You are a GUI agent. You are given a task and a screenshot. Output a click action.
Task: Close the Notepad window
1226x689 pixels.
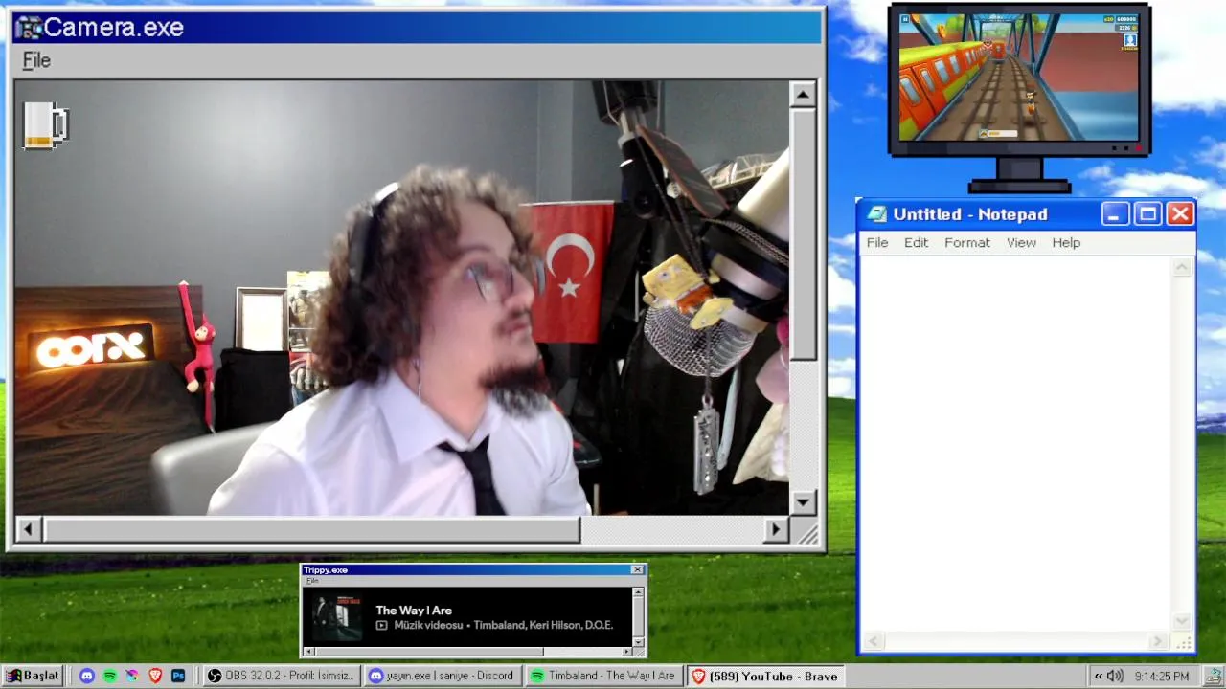click(1180, 214)
